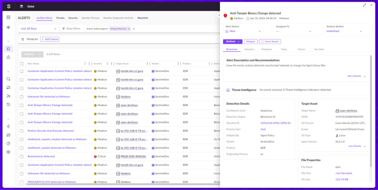
Task: Select the checkbox for Ransomware detected row
Action: coord(22,156)
